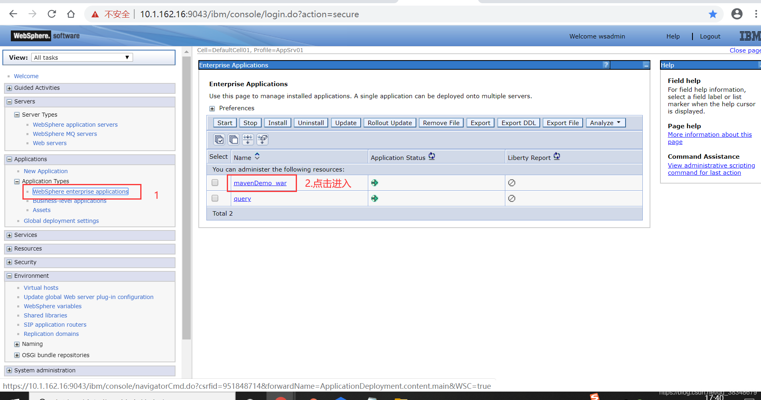Collapse the Servers section
The height and width of the screenshot is (400, 761).
click(x=9, y=102)
